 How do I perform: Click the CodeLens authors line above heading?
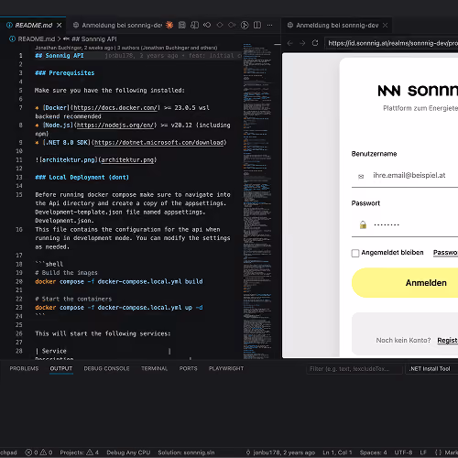pyautogui.click(x=126, y=48)
